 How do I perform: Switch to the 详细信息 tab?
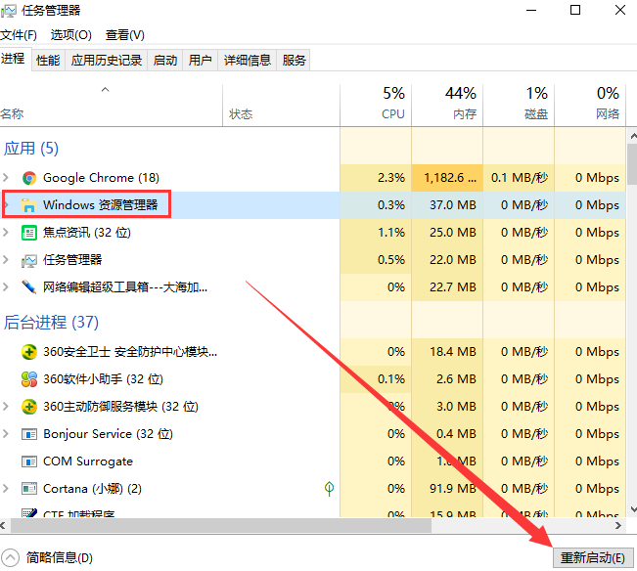pyautogui.click(x=247, y=60)
